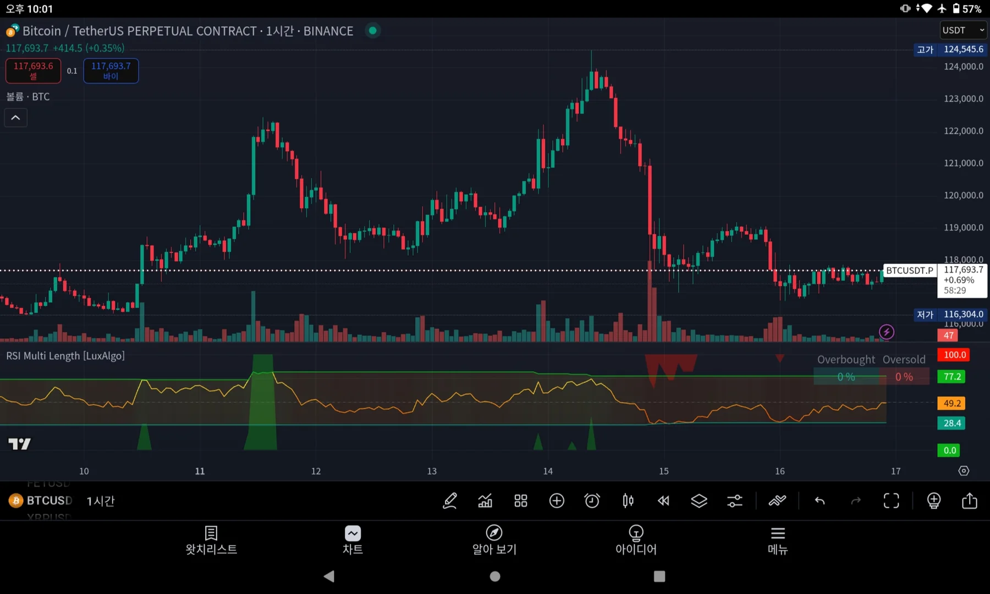Tap the 0.1 order quantity
990x594 pixels.
(x=72, y=71)
